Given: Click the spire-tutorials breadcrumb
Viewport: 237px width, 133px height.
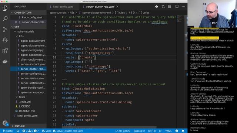Looking at the screenshot, I should 58,13.
